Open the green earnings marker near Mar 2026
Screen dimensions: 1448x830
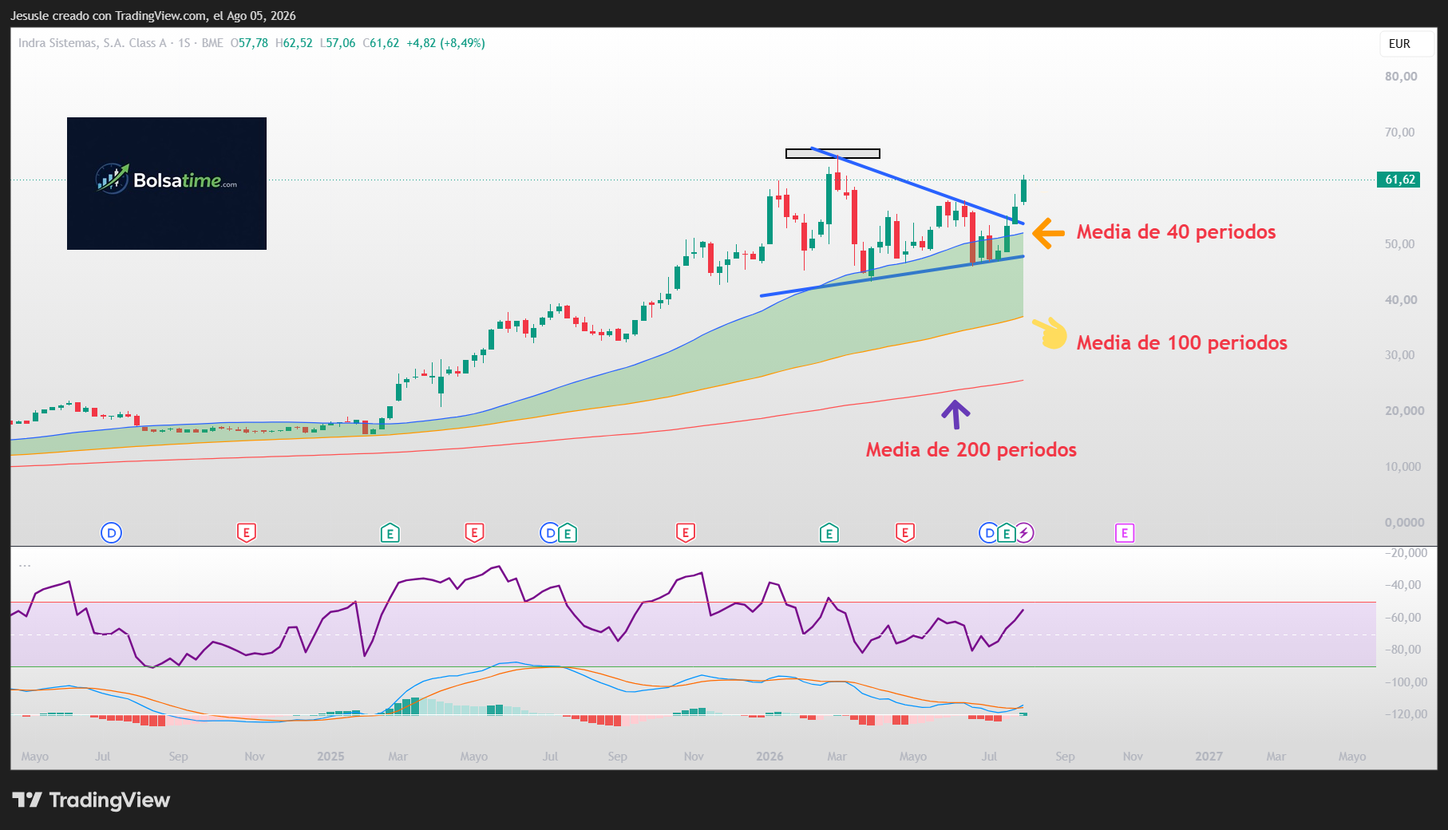coord(829,533)
